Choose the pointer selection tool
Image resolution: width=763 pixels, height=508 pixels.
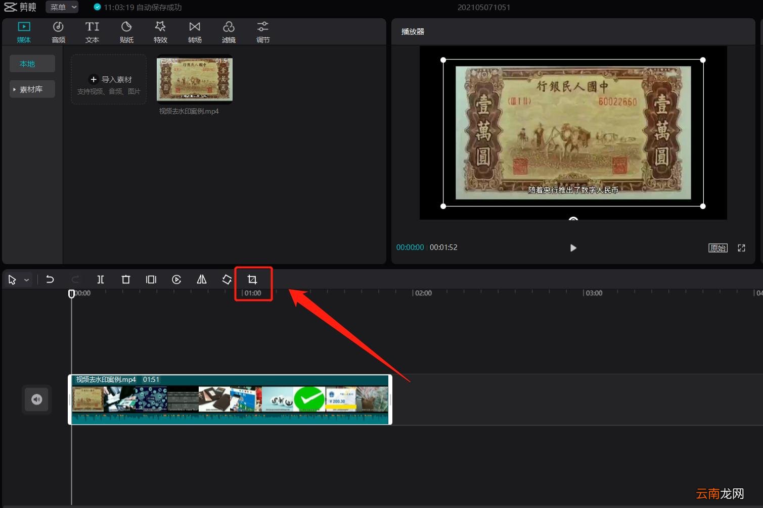[x=12, y=280]
